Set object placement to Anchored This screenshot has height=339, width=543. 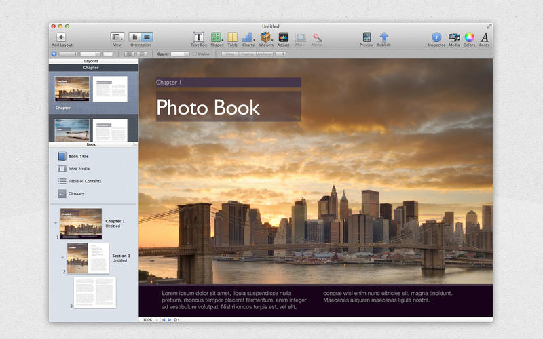click(x=265, y=54)
